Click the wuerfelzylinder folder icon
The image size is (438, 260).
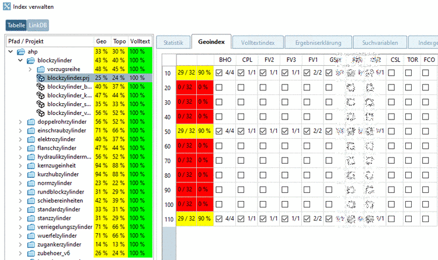31,236
